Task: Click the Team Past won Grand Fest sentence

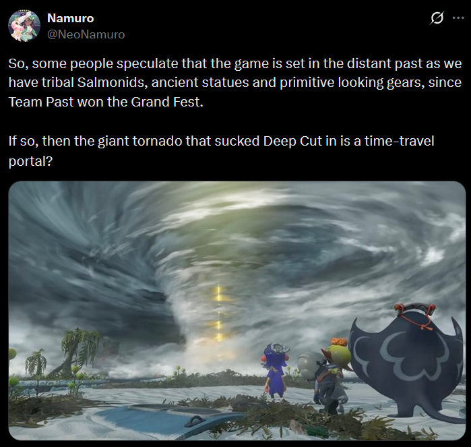Action: 106,102
